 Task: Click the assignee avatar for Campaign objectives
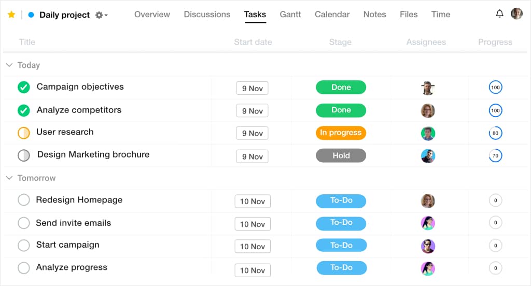pos(427,88)
